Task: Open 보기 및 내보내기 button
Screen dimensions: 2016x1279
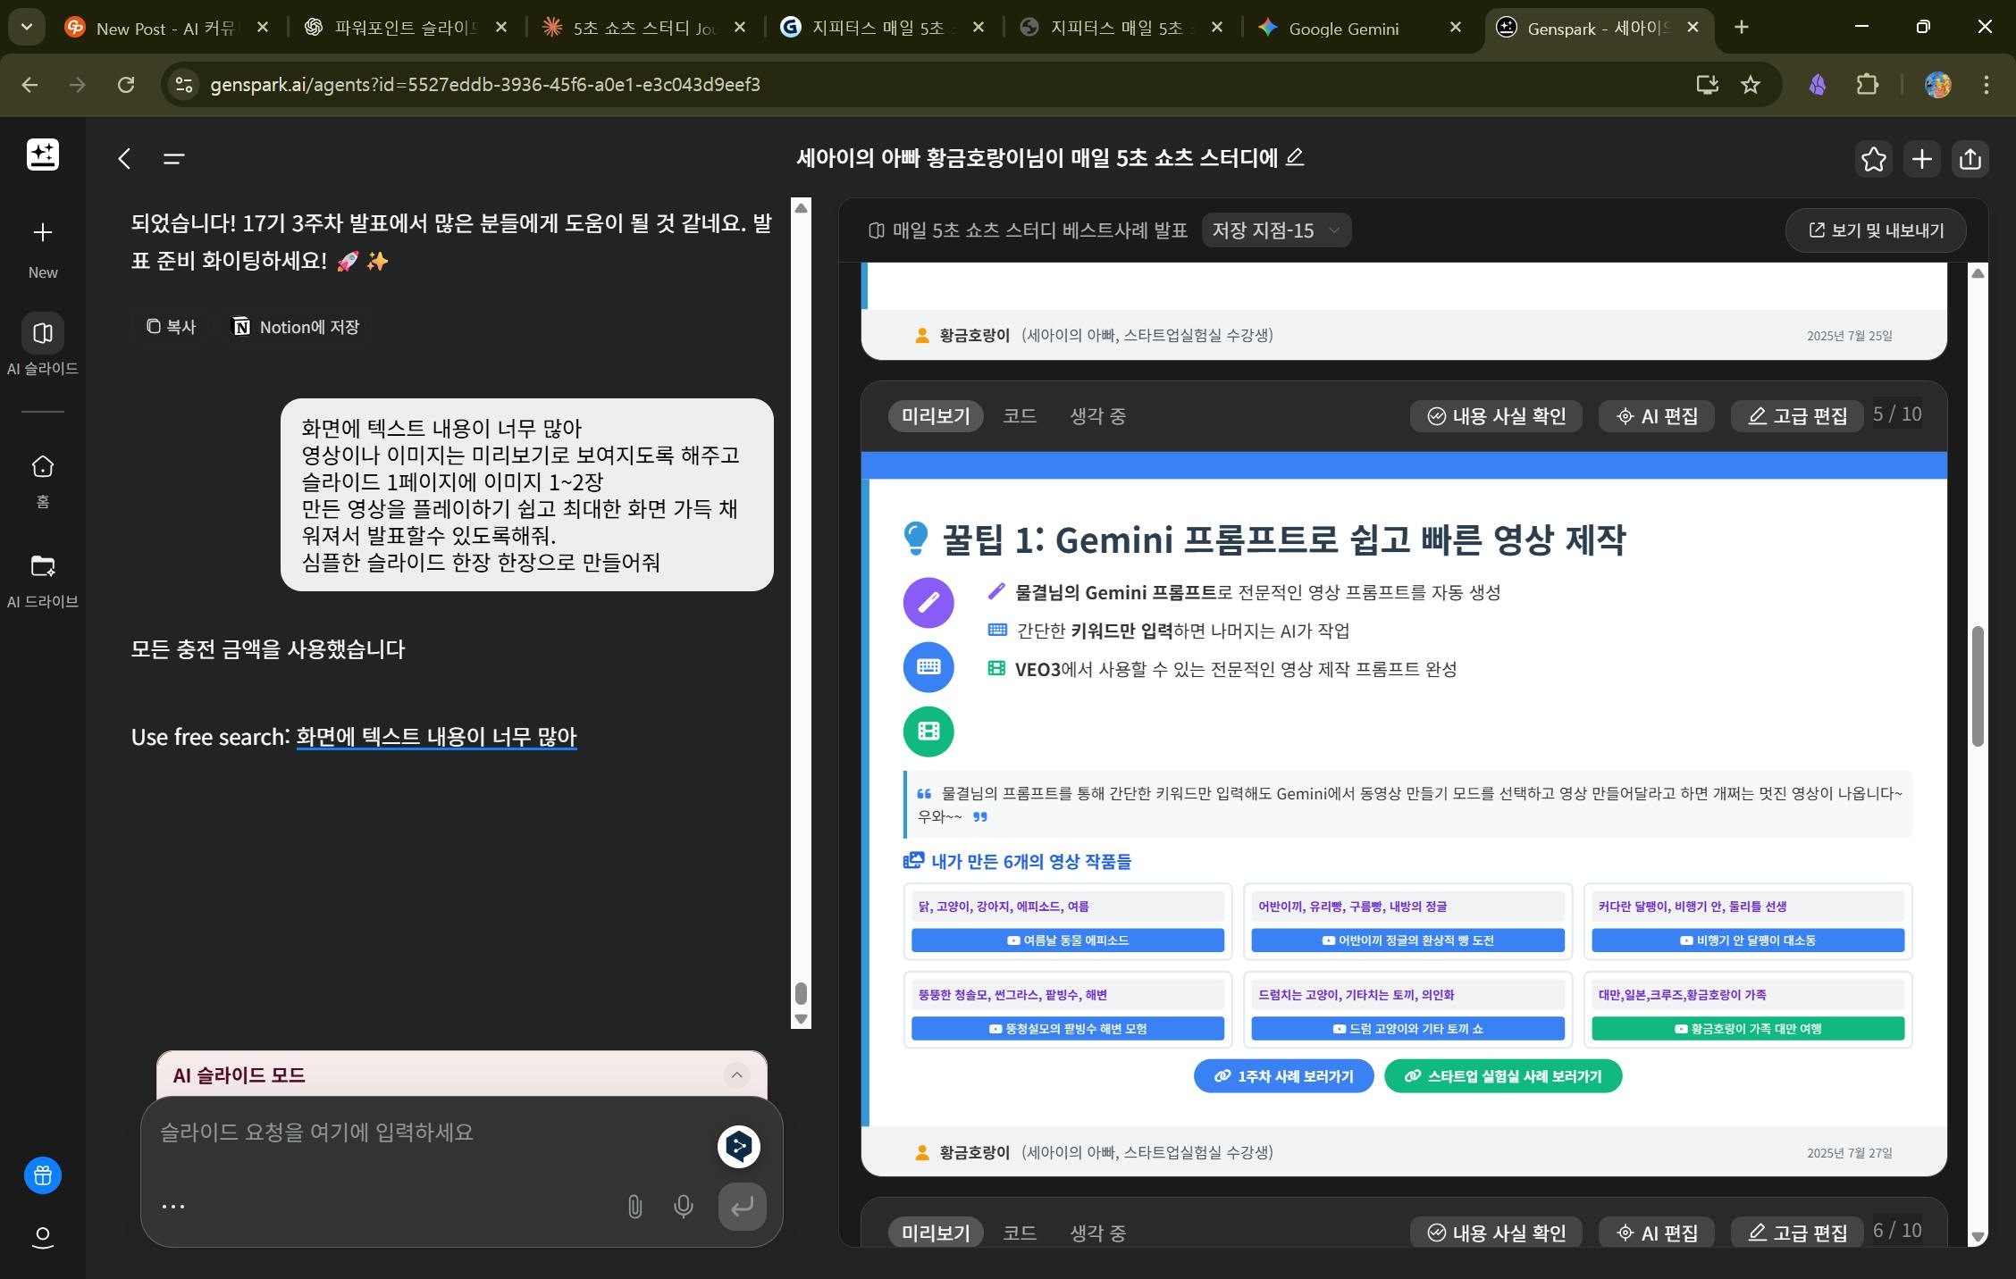Action: 1876,230
